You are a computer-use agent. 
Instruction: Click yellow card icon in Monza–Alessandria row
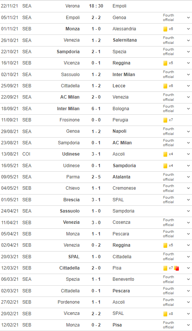click(x=165, y=29)
